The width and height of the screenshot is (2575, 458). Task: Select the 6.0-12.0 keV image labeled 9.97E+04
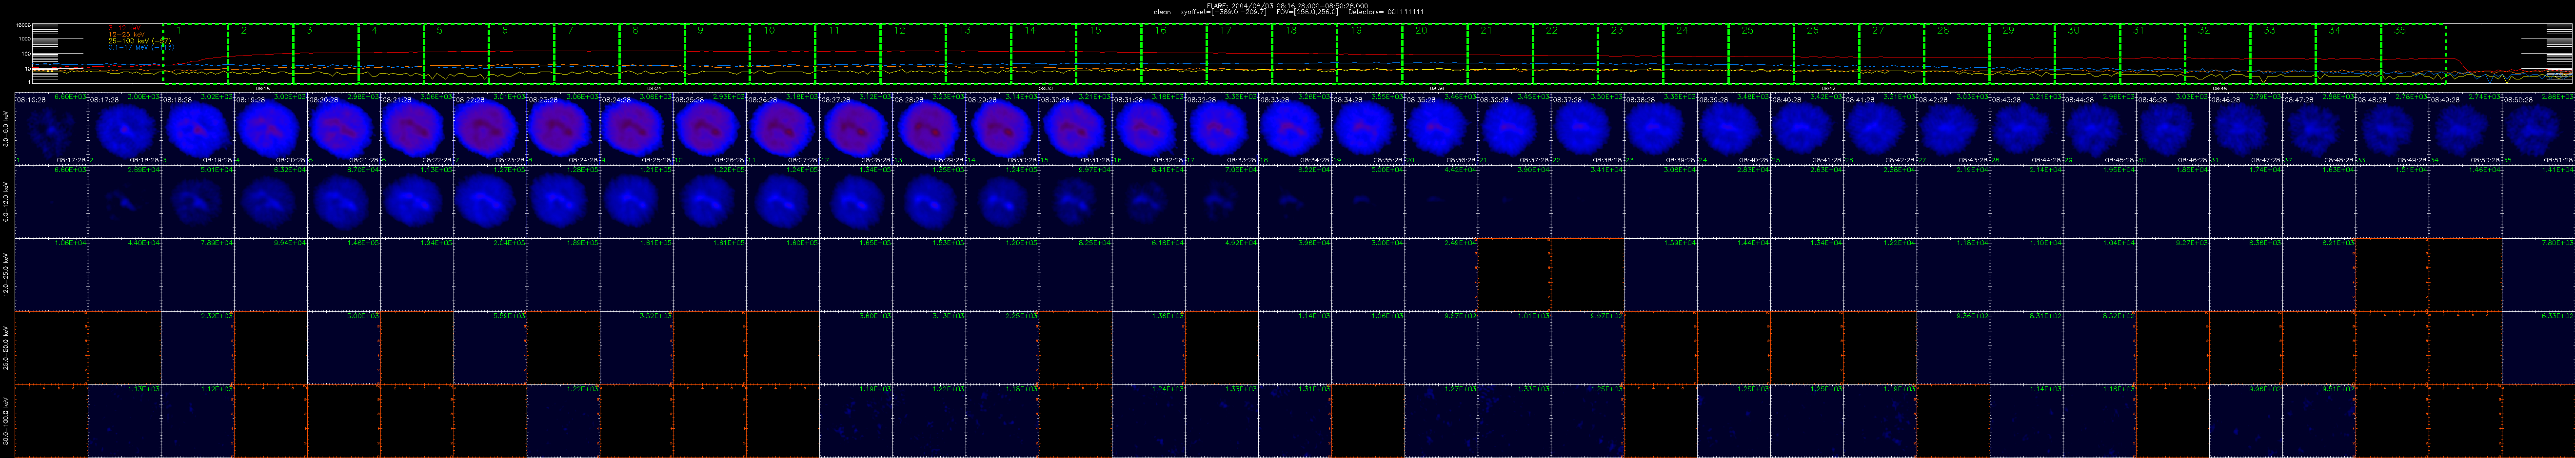pyautogui.click(x=1075, y=202)
